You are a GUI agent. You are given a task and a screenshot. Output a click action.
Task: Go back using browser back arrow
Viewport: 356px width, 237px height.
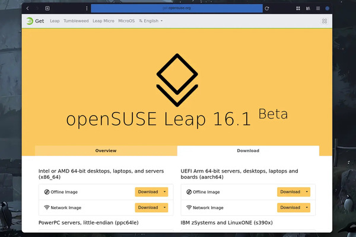coord(27,8)
